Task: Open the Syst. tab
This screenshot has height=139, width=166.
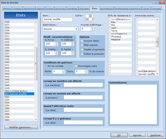Action: 146,9
